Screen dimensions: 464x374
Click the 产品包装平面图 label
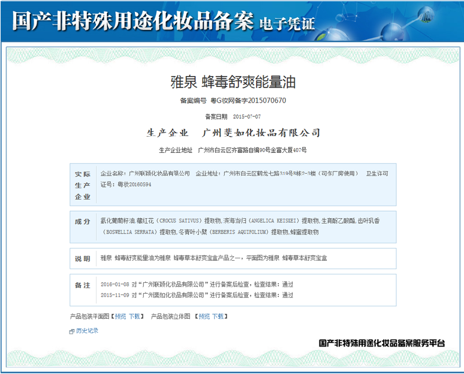90,316
